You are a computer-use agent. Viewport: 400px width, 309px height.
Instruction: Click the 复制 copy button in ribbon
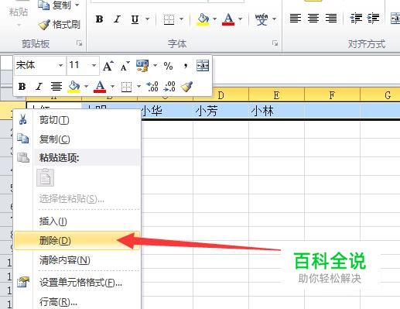tap(56, 5)
